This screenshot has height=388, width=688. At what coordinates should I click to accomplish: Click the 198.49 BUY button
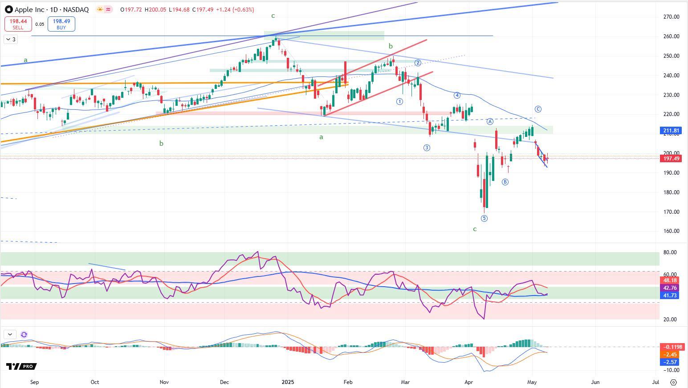tap(61, 24)
